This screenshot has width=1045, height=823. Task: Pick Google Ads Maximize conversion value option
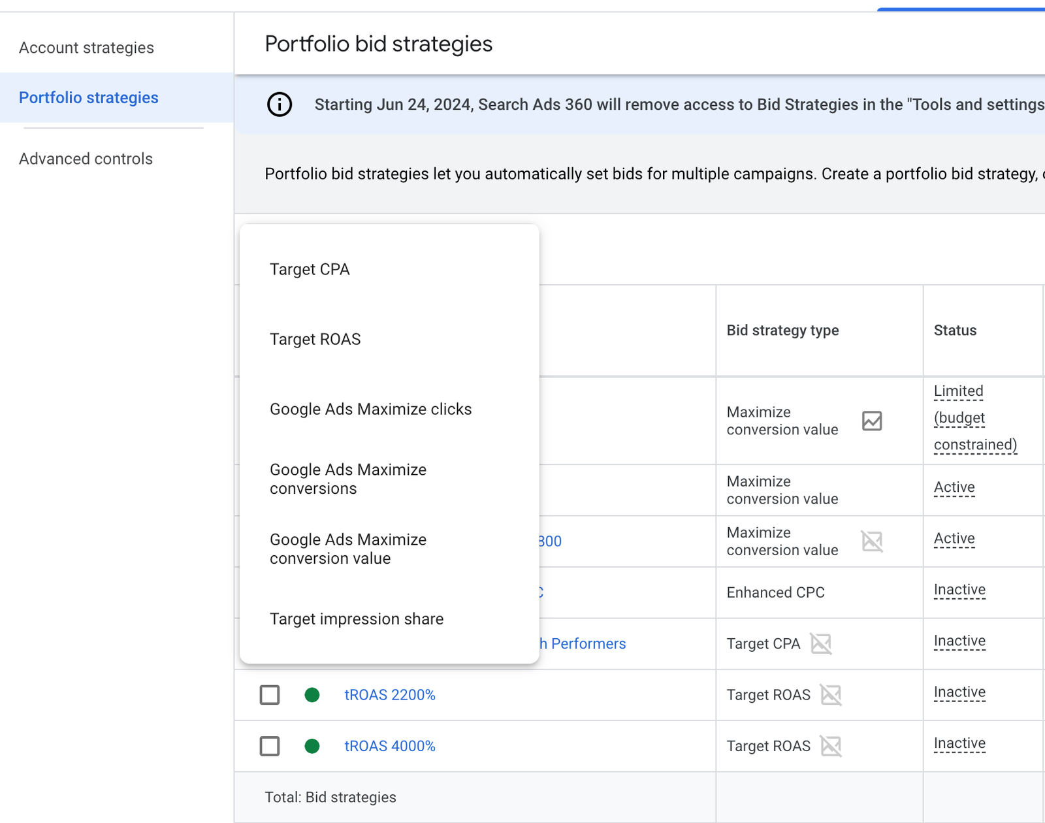pyautogui.click(x=348, y=549)
